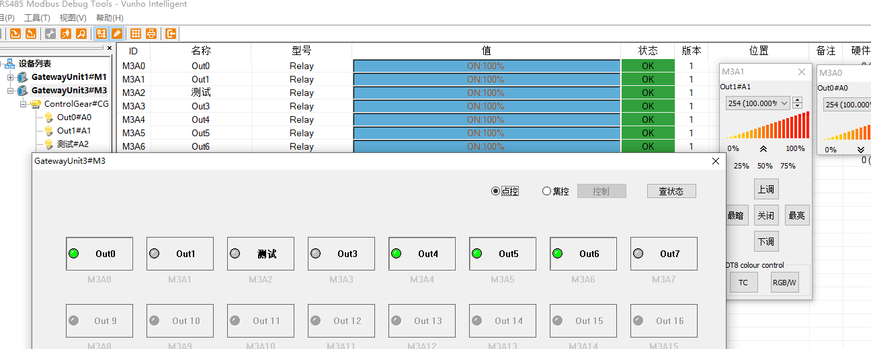Click the exit door toolbar icon
This screenshot has width=871, height=349.
[171, 34]
